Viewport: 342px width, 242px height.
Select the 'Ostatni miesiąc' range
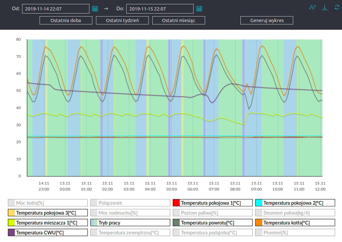(x=179, y=20)
